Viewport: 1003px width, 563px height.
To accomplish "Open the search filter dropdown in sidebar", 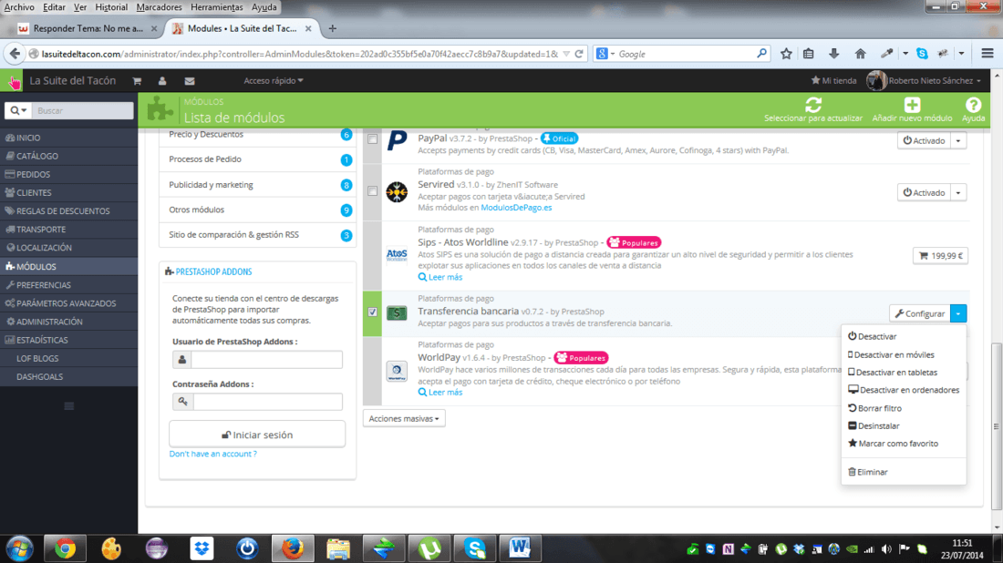I will [18, 110].
